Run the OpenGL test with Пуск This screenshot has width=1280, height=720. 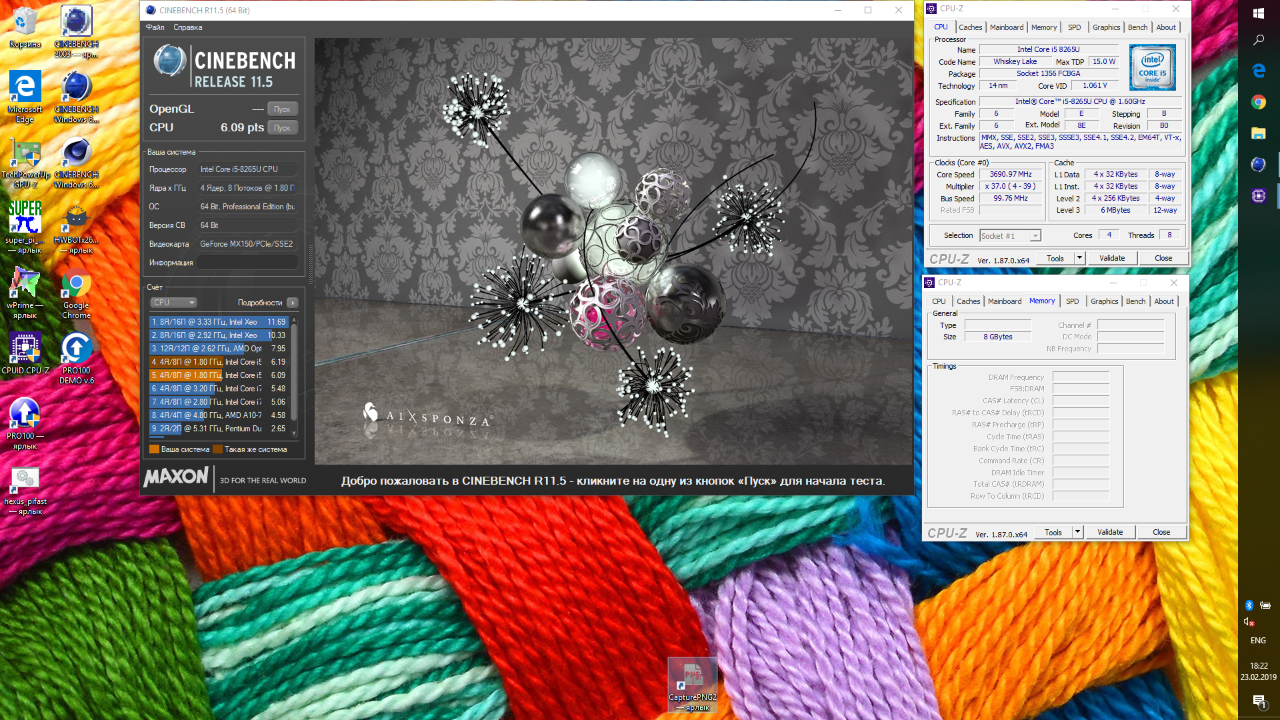coord(282,109)
